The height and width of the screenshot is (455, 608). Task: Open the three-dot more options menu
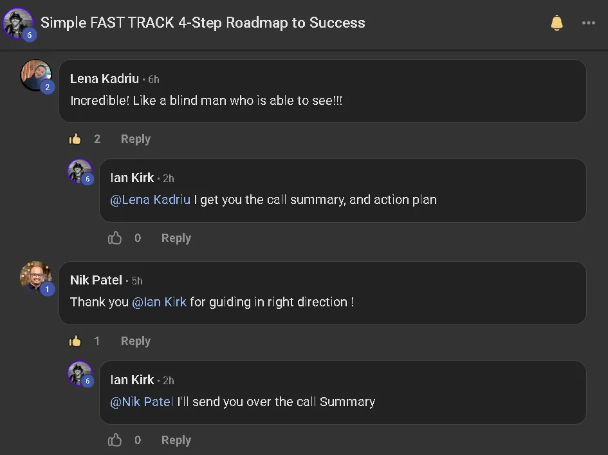[x=588, y=23]
